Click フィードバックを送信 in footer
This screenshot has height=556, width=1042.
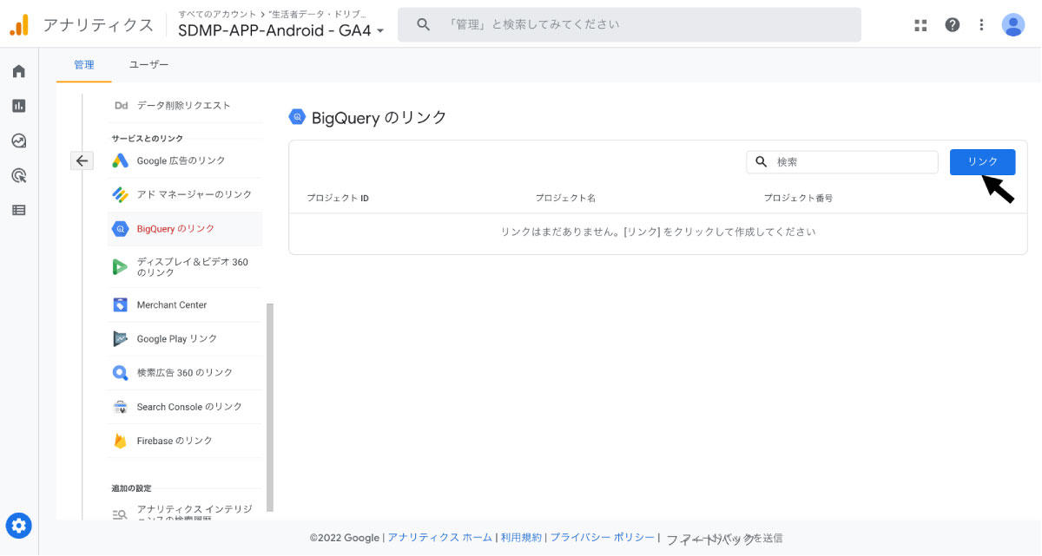(724, 539)
